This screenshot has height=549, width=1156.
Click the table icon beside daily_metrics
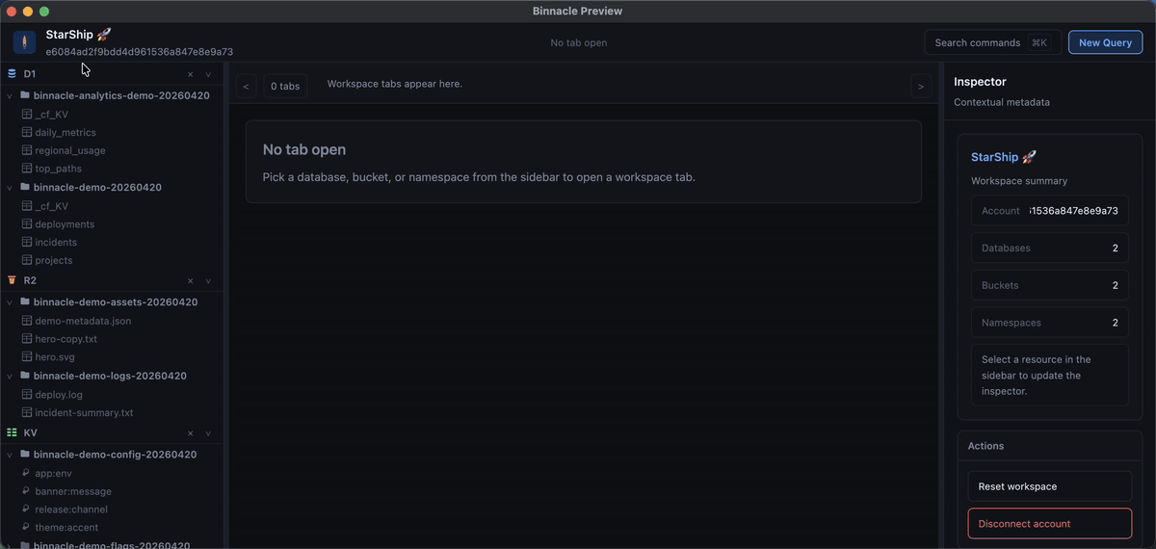(27, 132)
